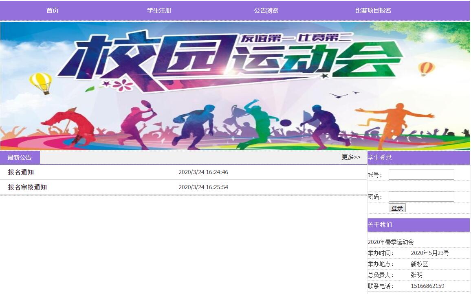Viewport: 471px width, 294px height.
Task: Go to 学生注册 page
Action: tap(159, 11)
